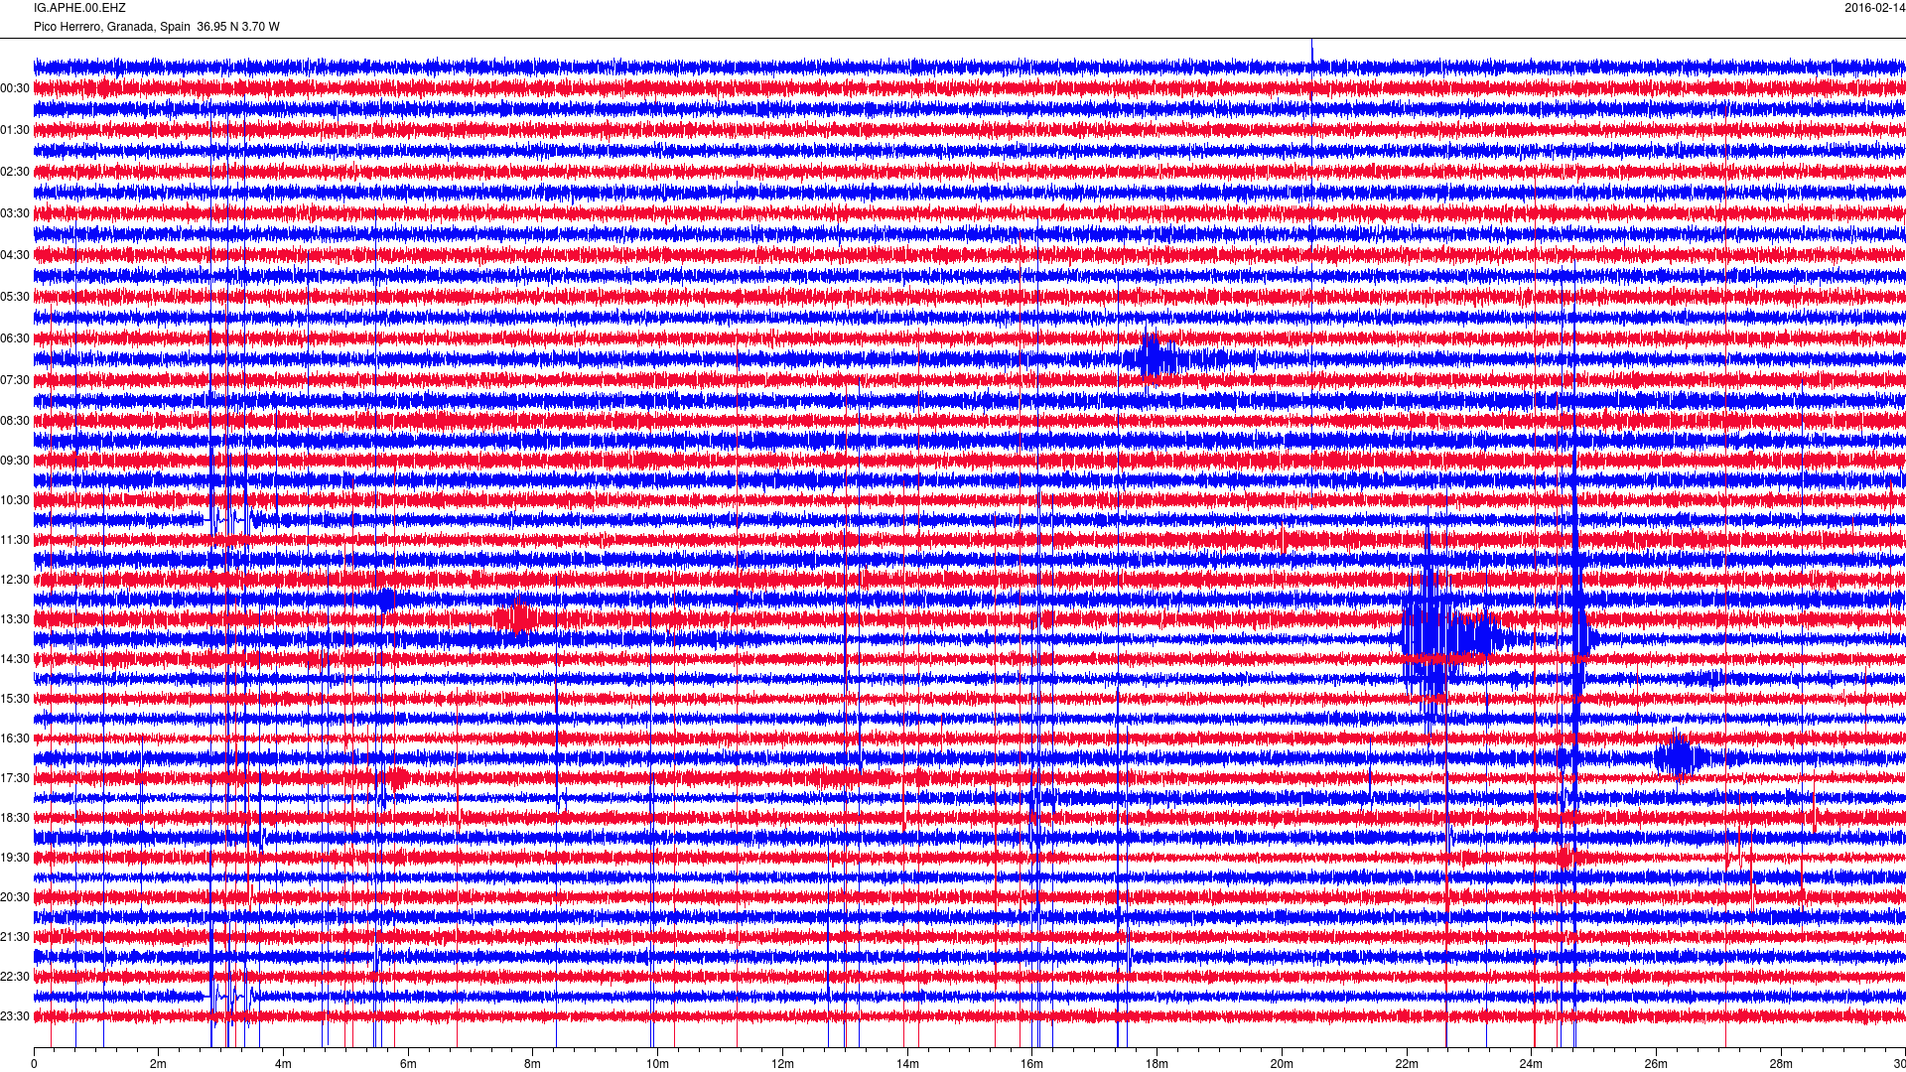Select the 22:30 time label
This screenshot has width=1906, height=1072.
pyautogui.click(x=15, y=977)
